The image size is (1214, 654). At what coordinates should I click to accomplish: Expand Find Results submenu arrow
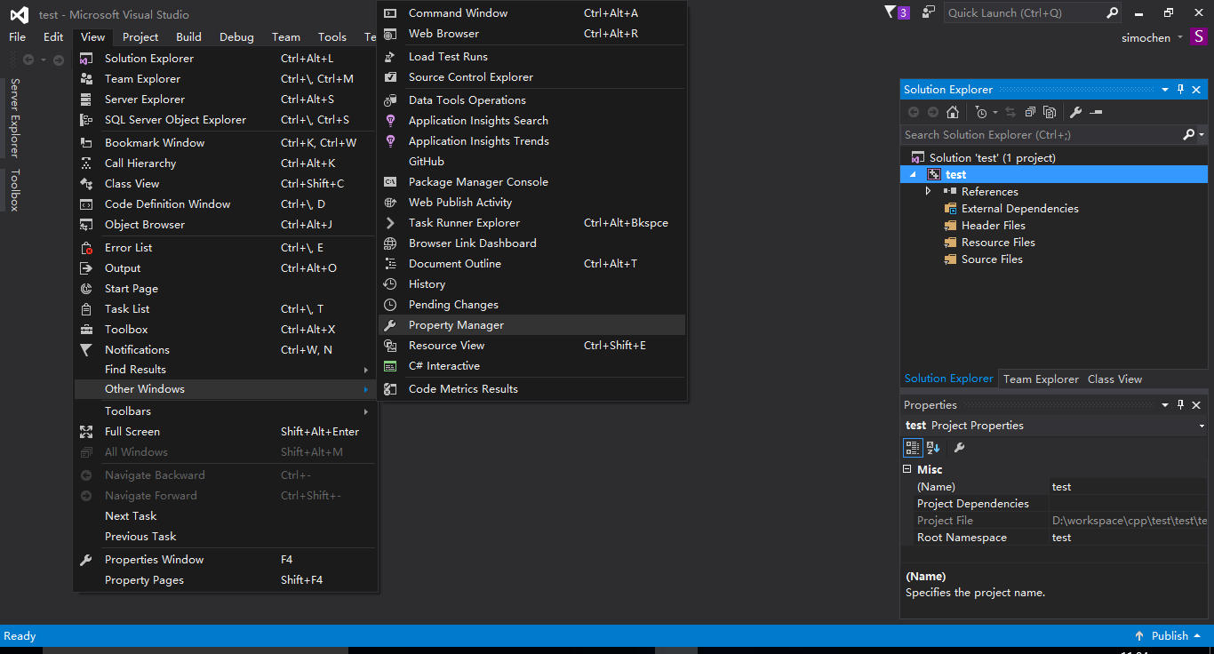coord(365,370)
